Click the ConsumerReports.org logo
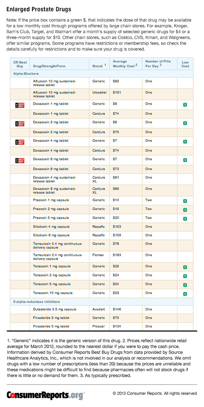Viewport: 204px width, 407px height. pyautogui.click(x=46, y=395)
